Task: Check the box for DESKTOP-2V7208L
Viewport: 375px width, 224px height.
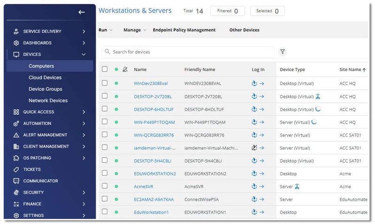Action: click(x=105, y=96)
